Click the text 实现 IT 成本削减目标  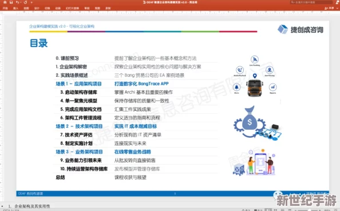pos(136,126)
